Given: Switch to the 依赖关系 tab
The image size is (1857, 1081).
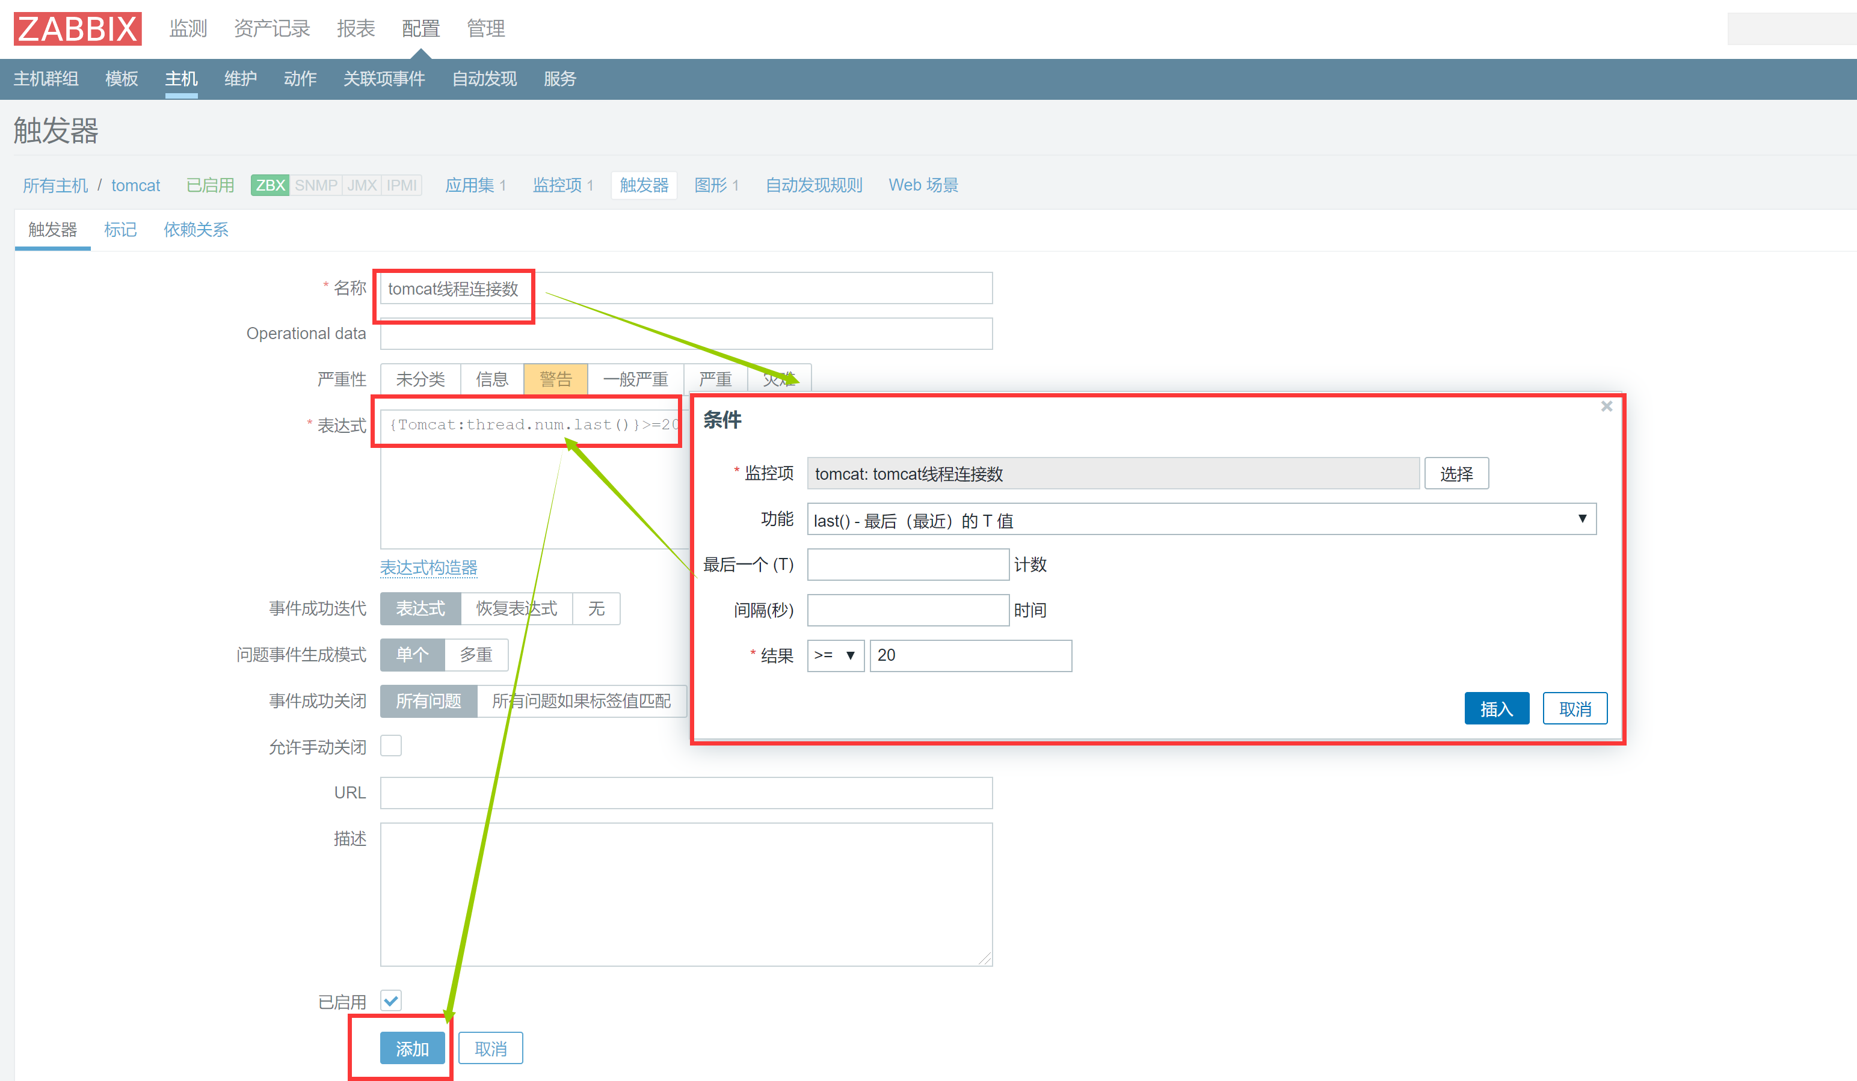Looking at the screenshot, I should click(196, 230).
